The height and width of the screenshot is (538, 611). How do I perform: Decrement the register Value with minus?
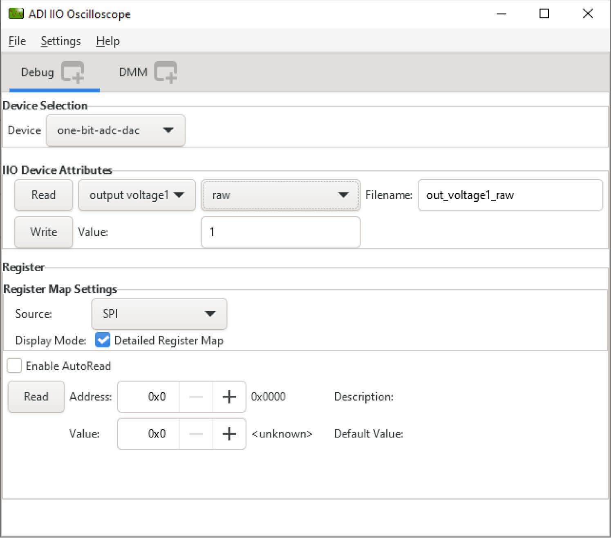[196, 434]
